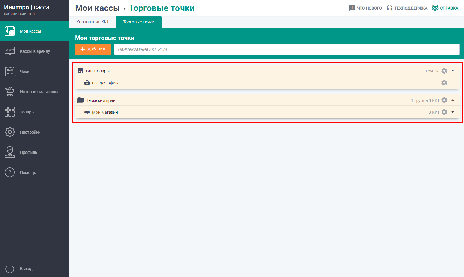This screenshot has width=464, height=277.
Task: Open settings gear for все для офиса
Action: [444, 83]
